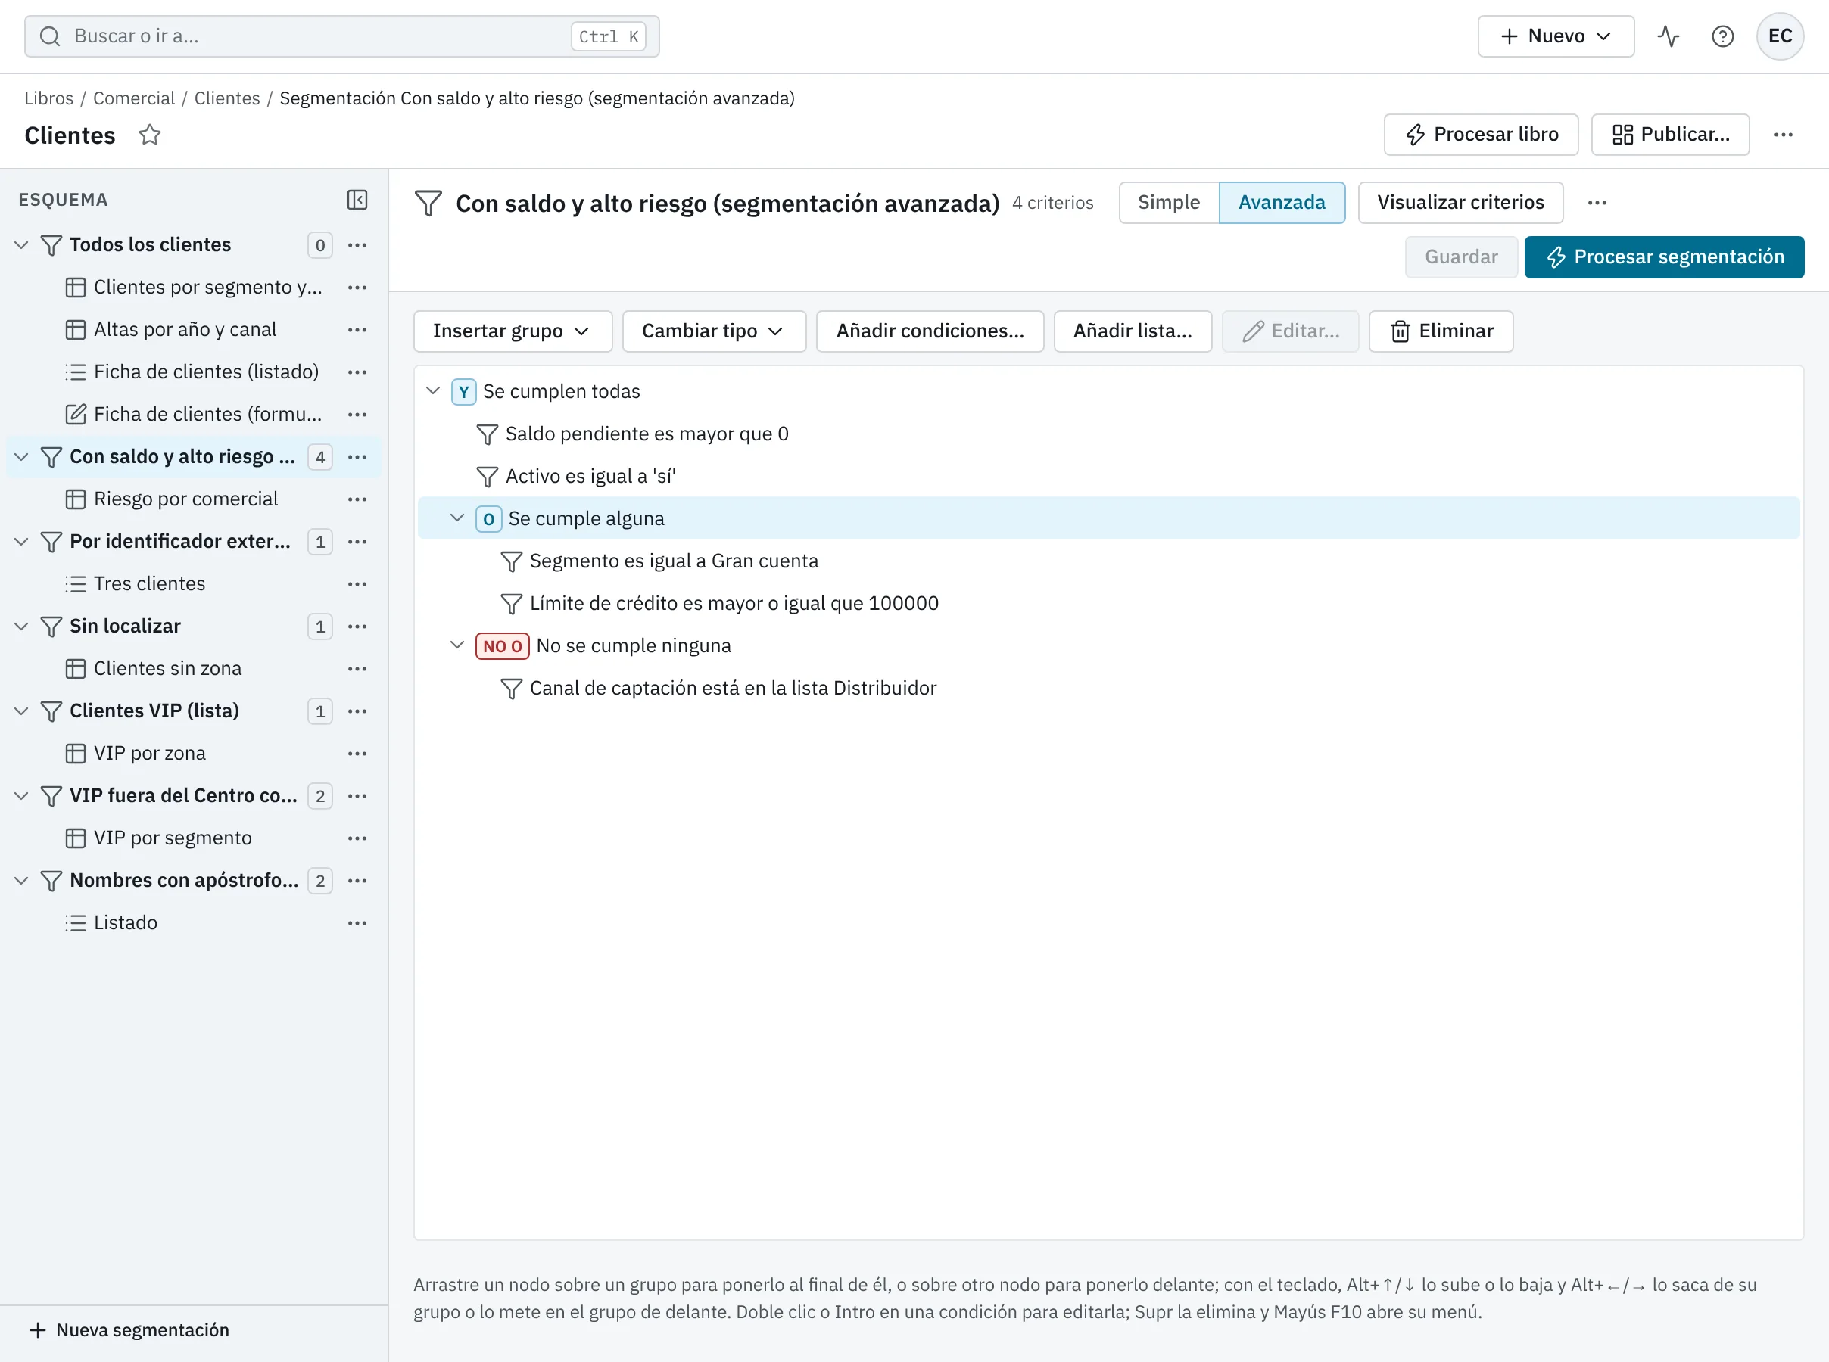1829x1362 pixels.
Task: Open options for Altas por año y canal
Action: pos(357,330)
